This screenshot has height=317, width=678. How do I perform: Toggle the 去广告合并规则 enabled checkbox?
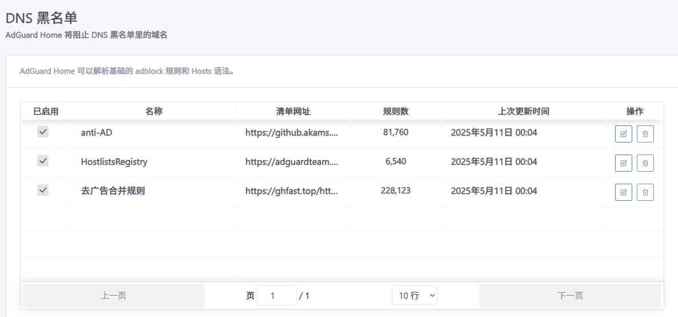click(x=43, y=191)
